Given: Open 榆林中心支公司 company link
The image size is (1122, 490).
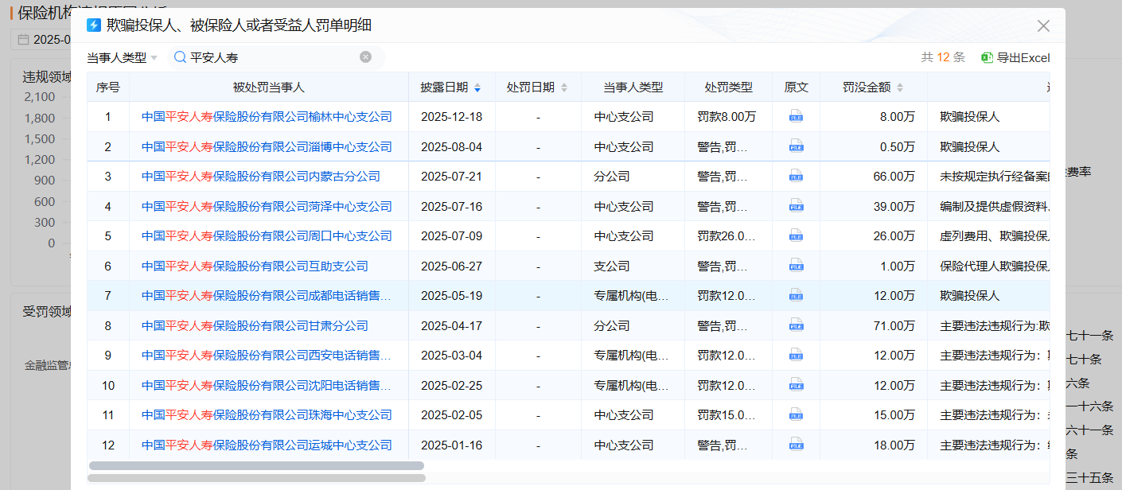Looking at the screenshot, I should (x=267, y=117).
